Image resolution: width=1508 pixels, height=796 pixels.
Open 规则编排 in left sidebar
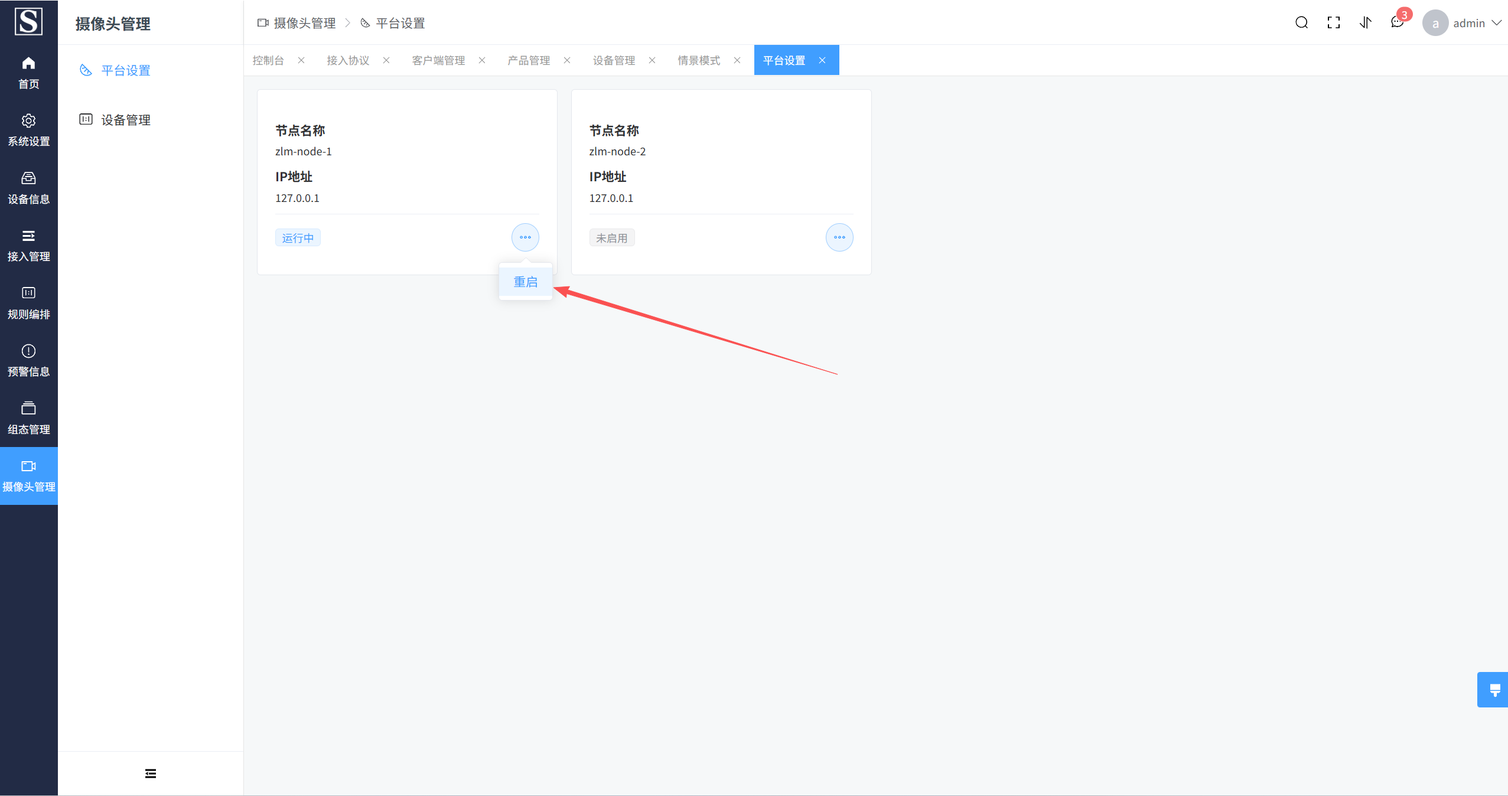tap(28, 302)
